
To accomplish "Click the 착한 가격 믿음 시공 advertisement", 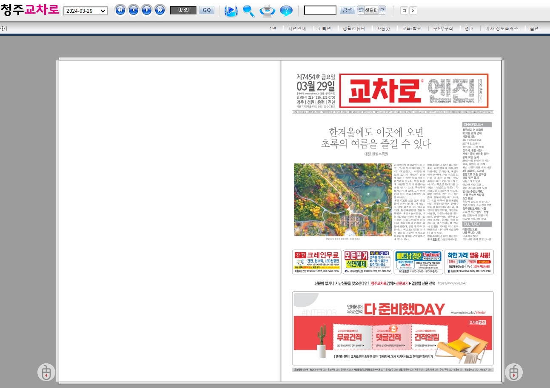I will 469,262.
